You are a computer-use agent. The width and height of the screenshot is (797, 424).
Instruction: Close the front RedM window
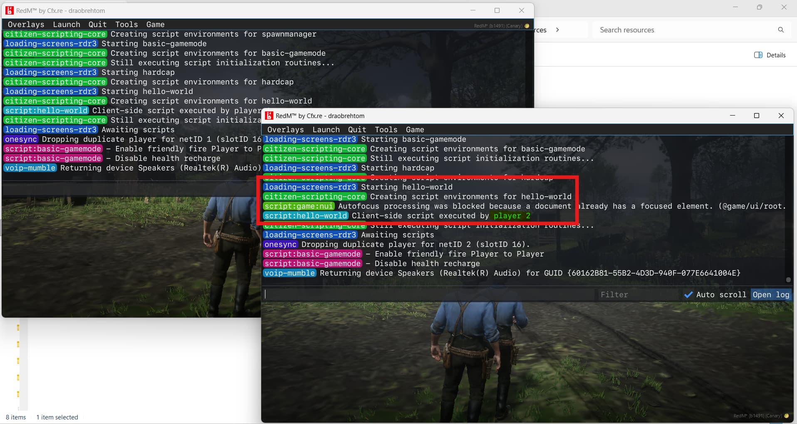tap(781, 116)
